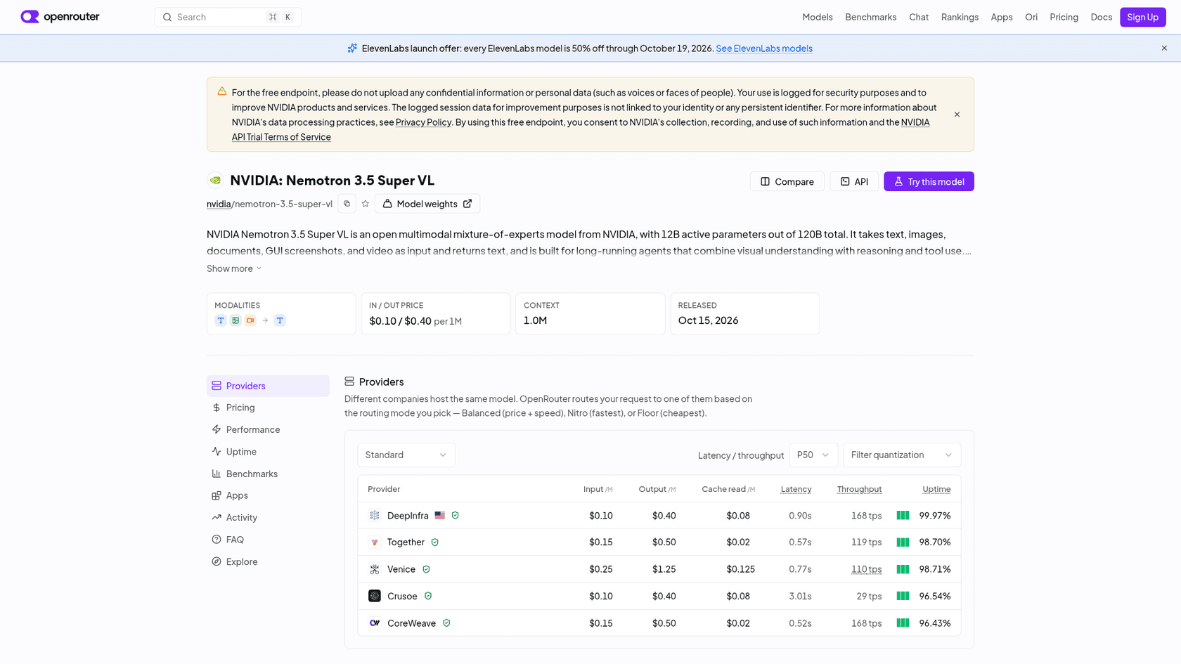Click the shield icon beside Together
1181x664 pixels.
[x=435, y=542]
